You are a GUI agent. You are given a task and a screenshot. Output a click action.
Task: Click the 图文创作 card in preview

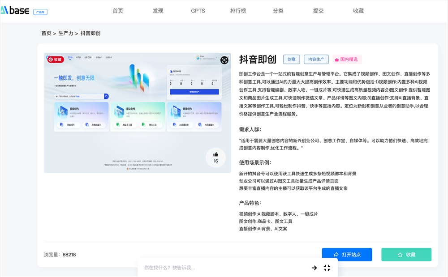point(138,117)
